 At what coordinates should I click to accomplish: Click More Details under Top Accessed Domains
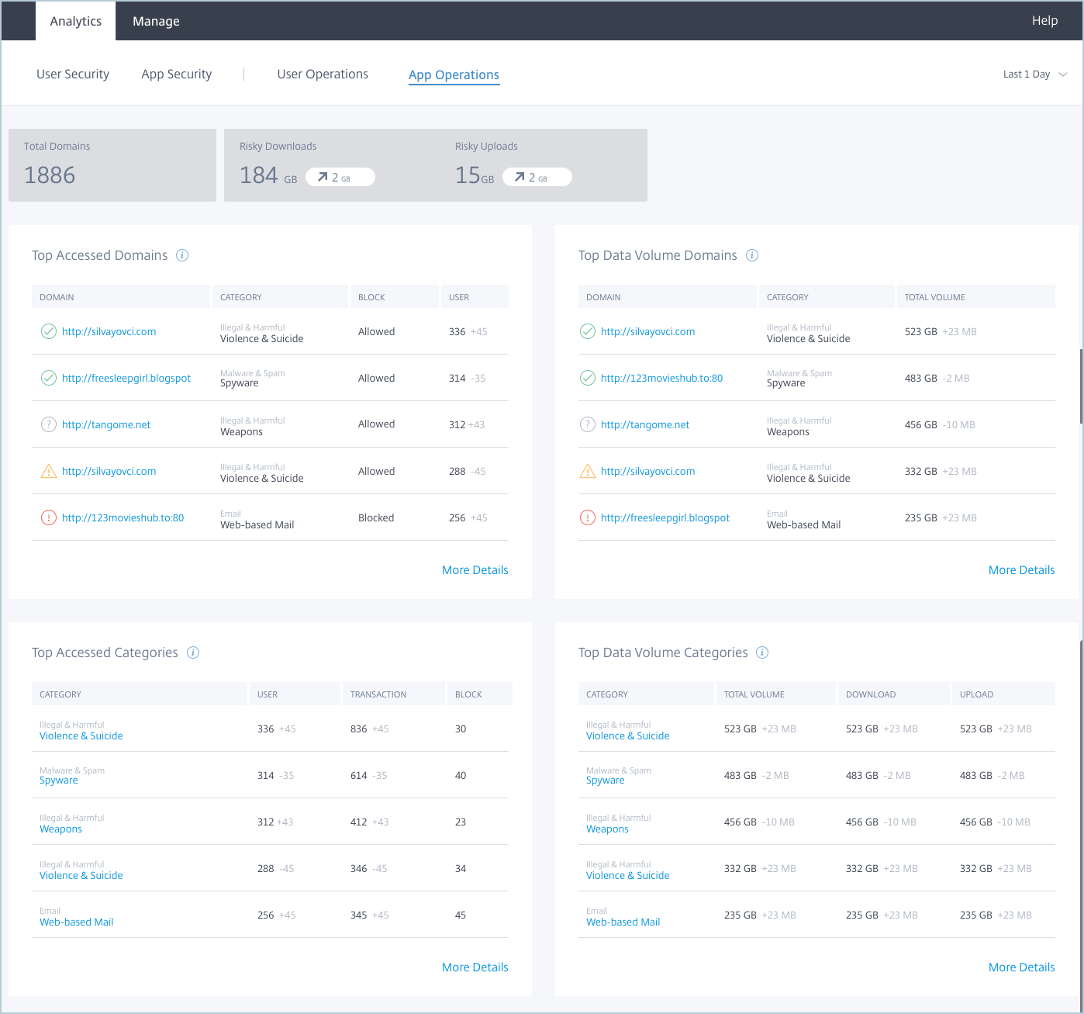(x=475, y=570)
